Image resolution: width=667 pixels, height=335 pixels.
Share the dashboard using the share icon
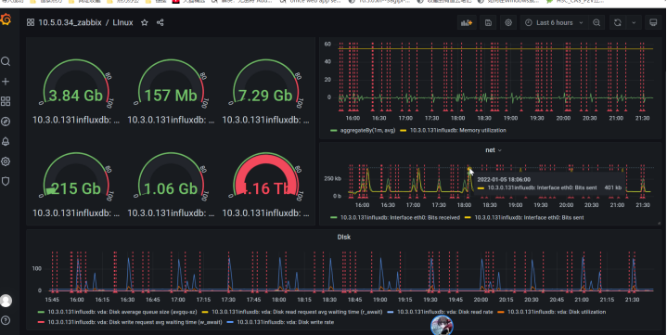point(160,22)
